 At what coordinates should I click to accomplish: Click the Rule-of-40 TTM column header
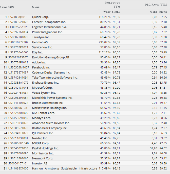click(x=112, y=5)
